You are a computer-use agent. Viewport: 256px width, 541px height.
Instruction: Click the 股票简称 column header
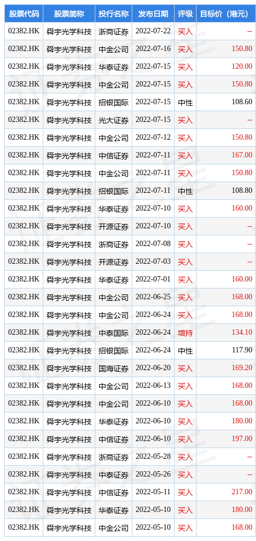[x=69, y=14]
